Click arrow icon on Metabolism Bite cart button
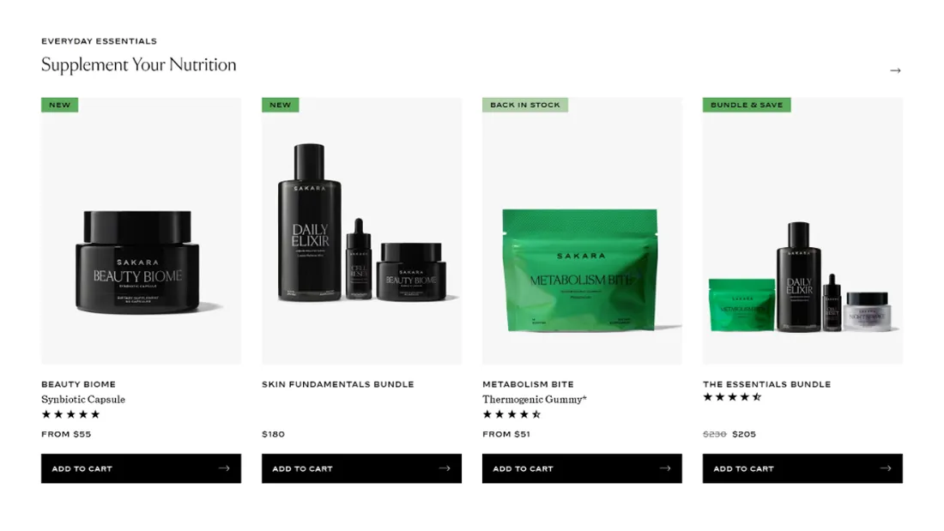944x531 pixels. (664, 468)
